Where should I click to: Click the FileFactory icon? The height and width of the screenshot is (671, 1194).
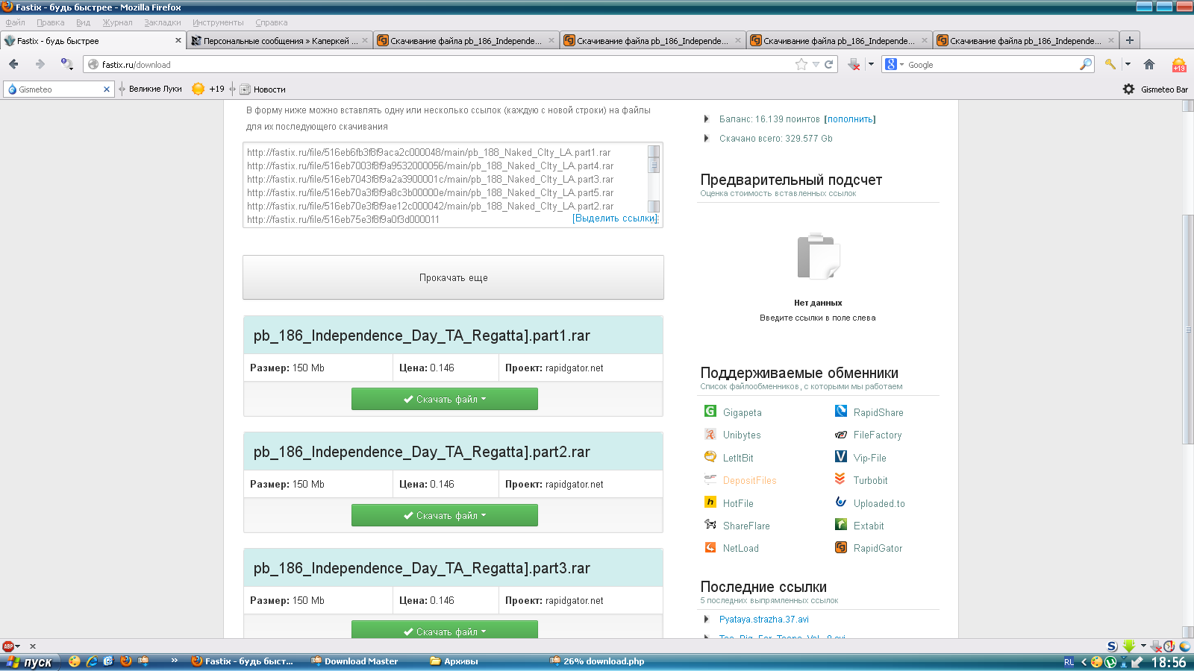(x=841, y=434)
